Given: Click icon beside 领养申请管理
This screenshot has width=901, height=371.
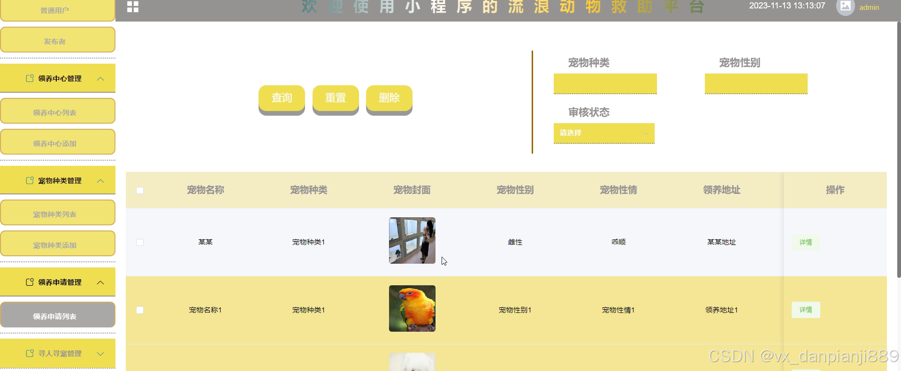Looking at the screenshot, I should 30,282.
